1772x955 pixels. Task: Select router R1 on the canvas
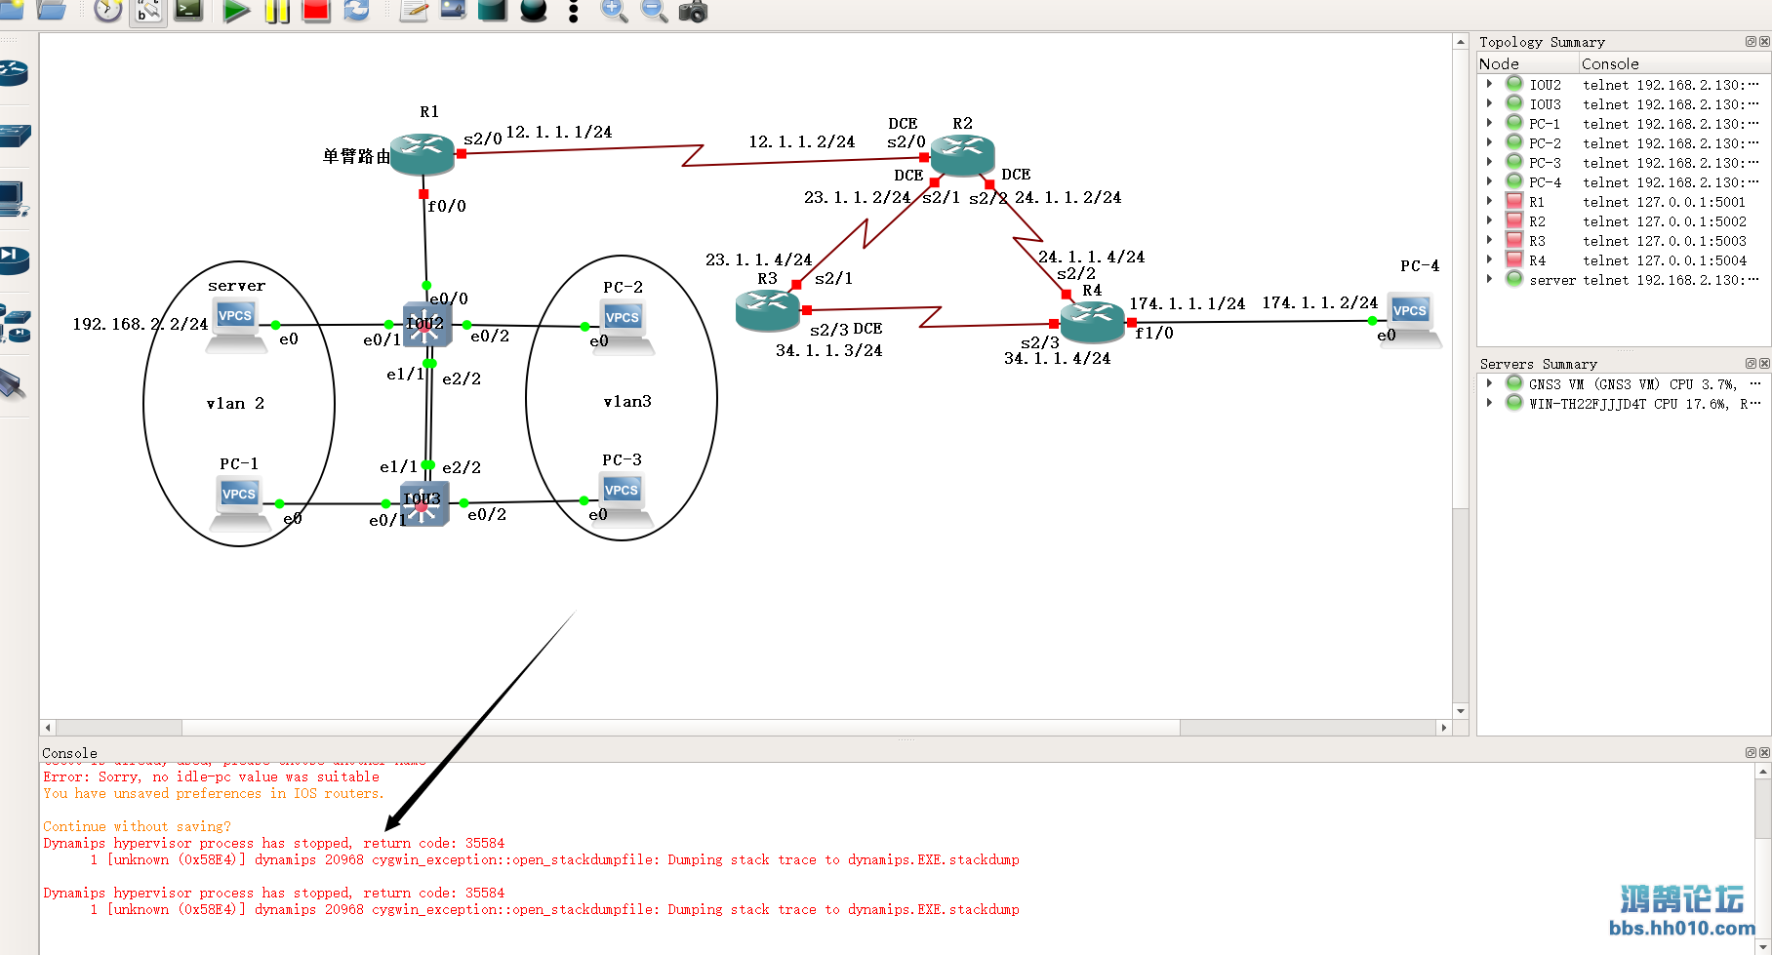tap(423, 155)
